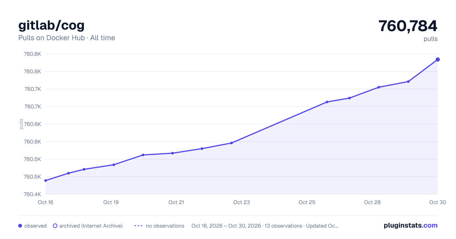456x239 pixels.
Task: Click the 760,784 total pulls figure
Action: pyautogui.click(x=408, y=26)
